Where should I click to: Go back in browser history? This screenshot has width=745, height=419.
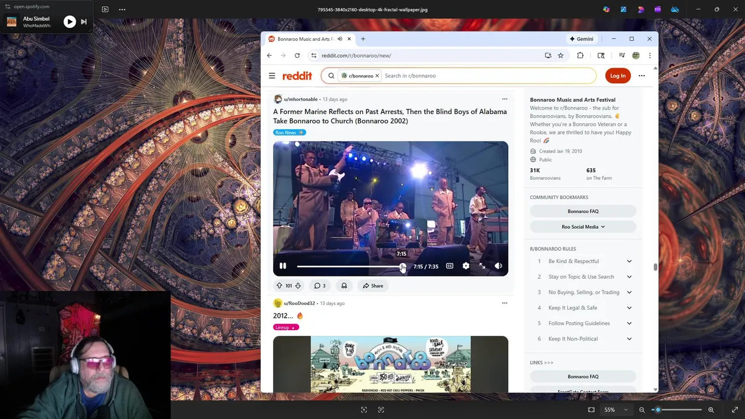tap(269, 55)
